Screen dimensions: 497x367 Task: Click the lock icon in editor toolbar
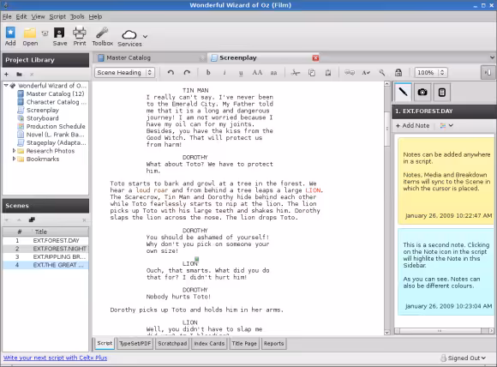pyautogui.click(x=398, y=73)
